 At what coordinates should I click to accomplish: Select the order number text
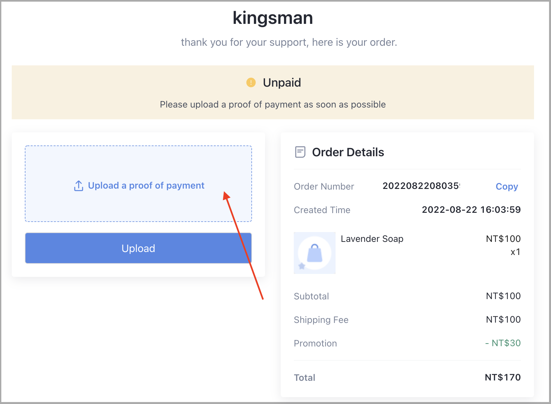point(421,186)
